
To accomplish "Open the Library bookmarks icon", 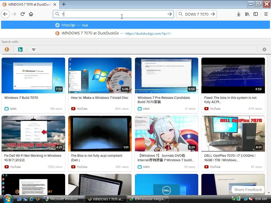I will [x=247, y=14].
